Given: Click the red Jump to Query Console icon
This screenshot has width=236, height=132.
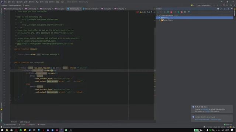Looking at the screenshot, I should [x=182, y=12].
